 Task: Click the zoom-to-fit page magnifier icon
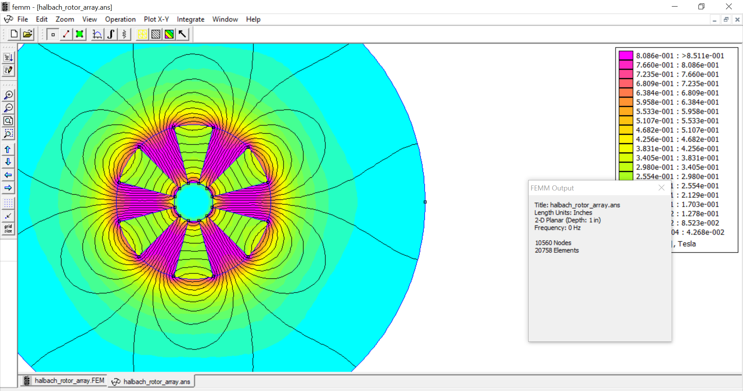click(8, 121)
